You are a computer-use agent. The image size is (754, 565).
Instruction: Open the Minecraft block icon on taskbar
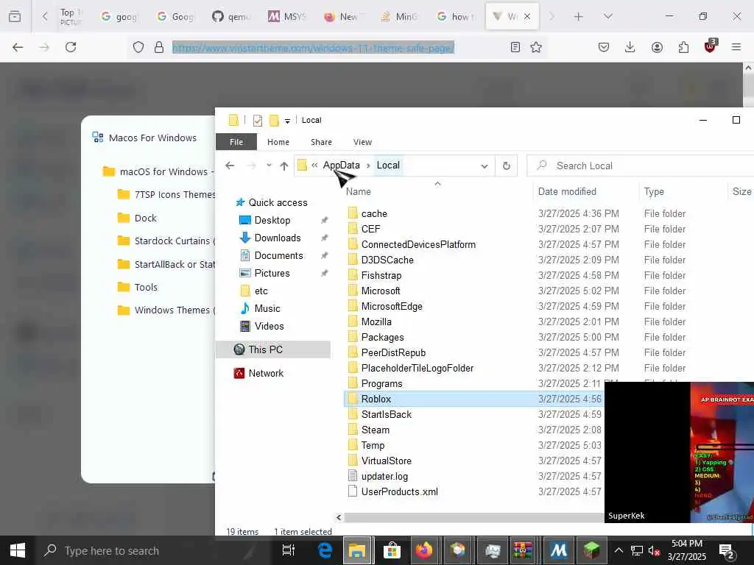pos(591,550)
